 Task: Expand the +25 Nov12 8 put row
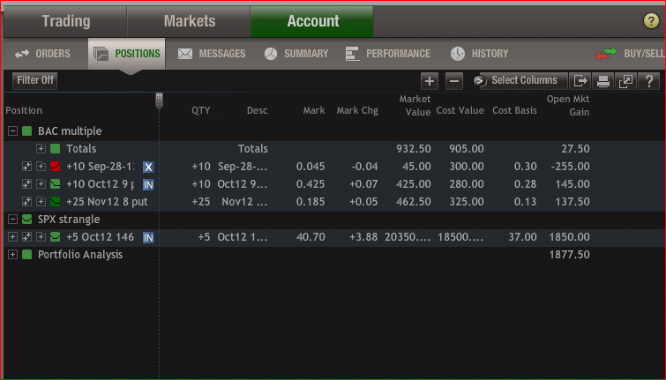pos(41,202)
